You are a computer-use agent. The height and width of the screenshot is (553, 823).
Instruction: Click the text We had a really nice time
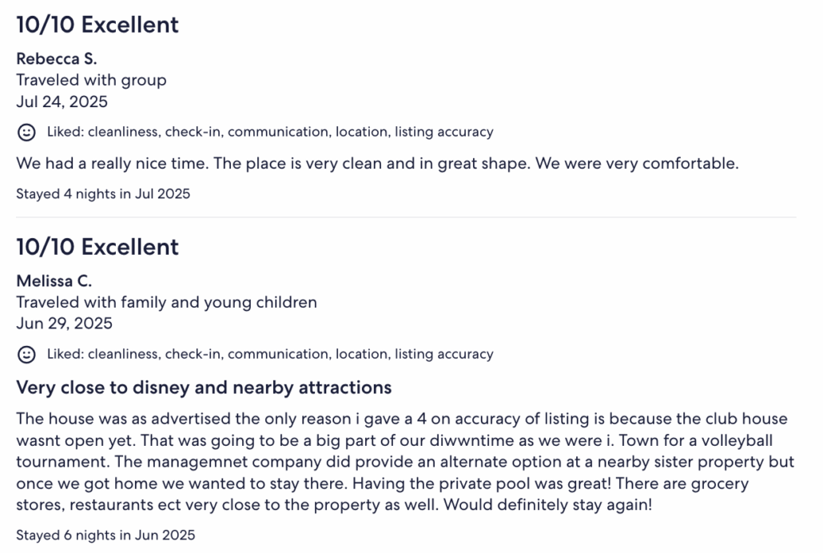113,163
